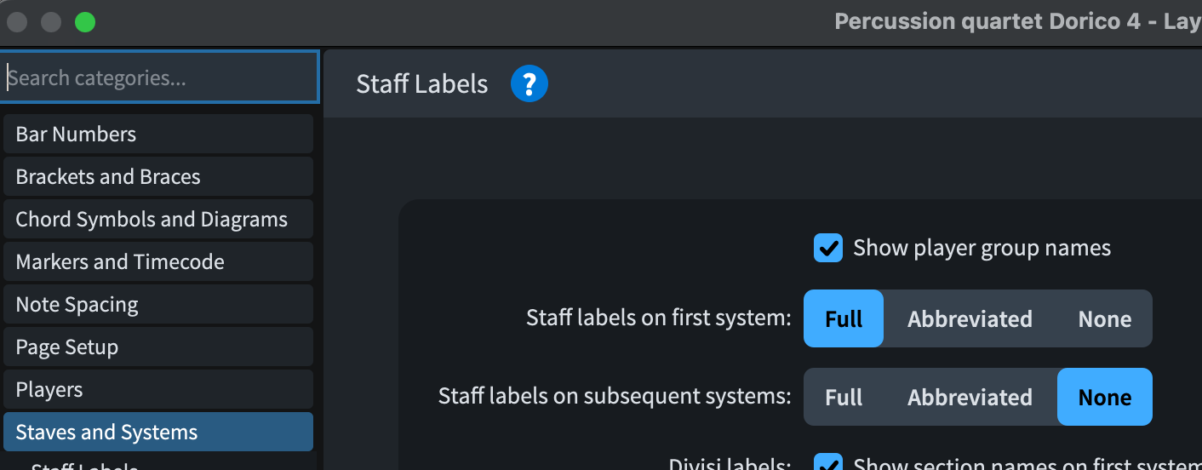
Task: Click the green window zoom button
Action: tap(85, 22)
